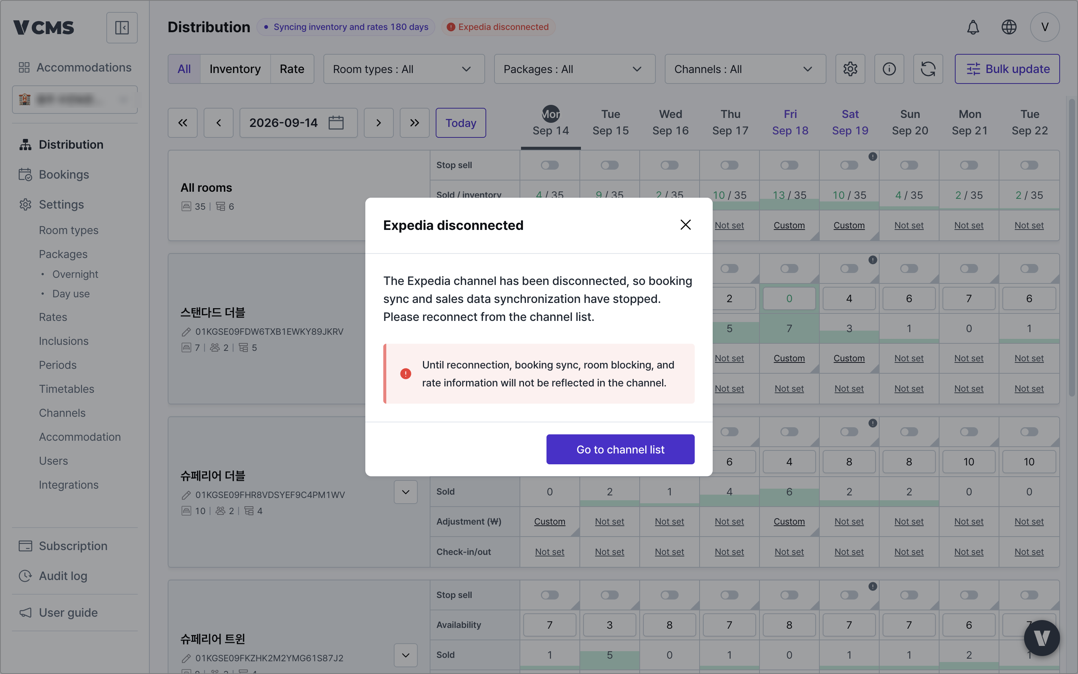Screen dimensions: 1078x674
Task: Open Not set check-in/out for 슈페리어 더블 Sep 15
Action: tap(609, 552)
